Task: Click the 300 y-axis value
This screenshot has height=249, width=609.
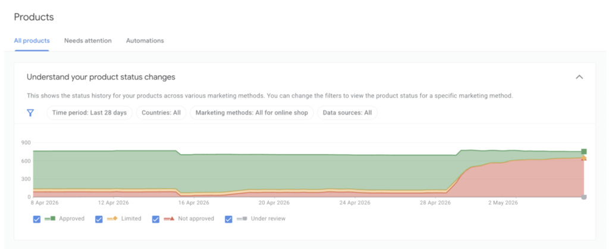Action: [26, 179]
